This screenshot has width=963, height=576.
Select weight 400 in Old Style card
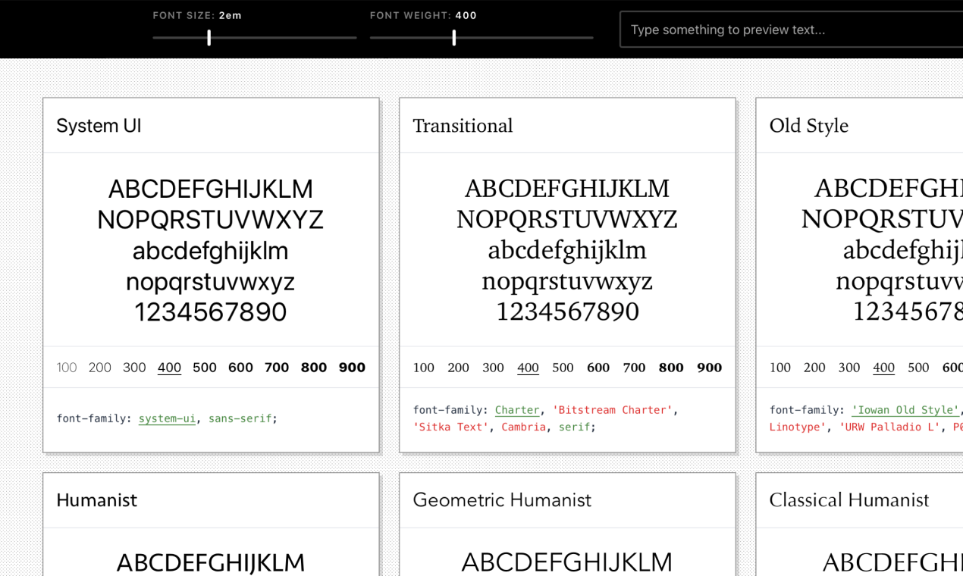(x=884, y=368)
